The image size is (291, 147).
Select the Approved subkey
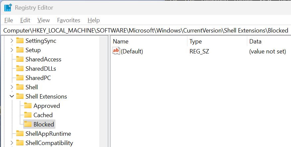click(46, 106)
